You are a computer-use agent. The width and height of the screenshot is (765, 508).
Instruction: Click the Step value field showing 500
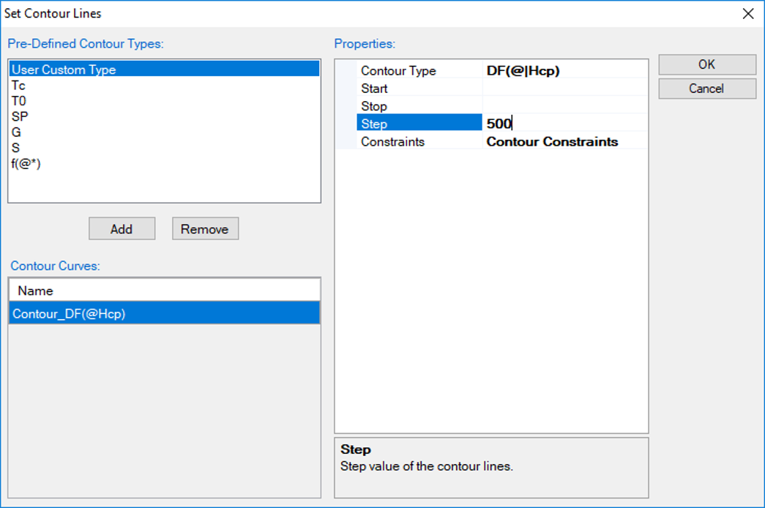pyautogui.click(x=564, y=124)
